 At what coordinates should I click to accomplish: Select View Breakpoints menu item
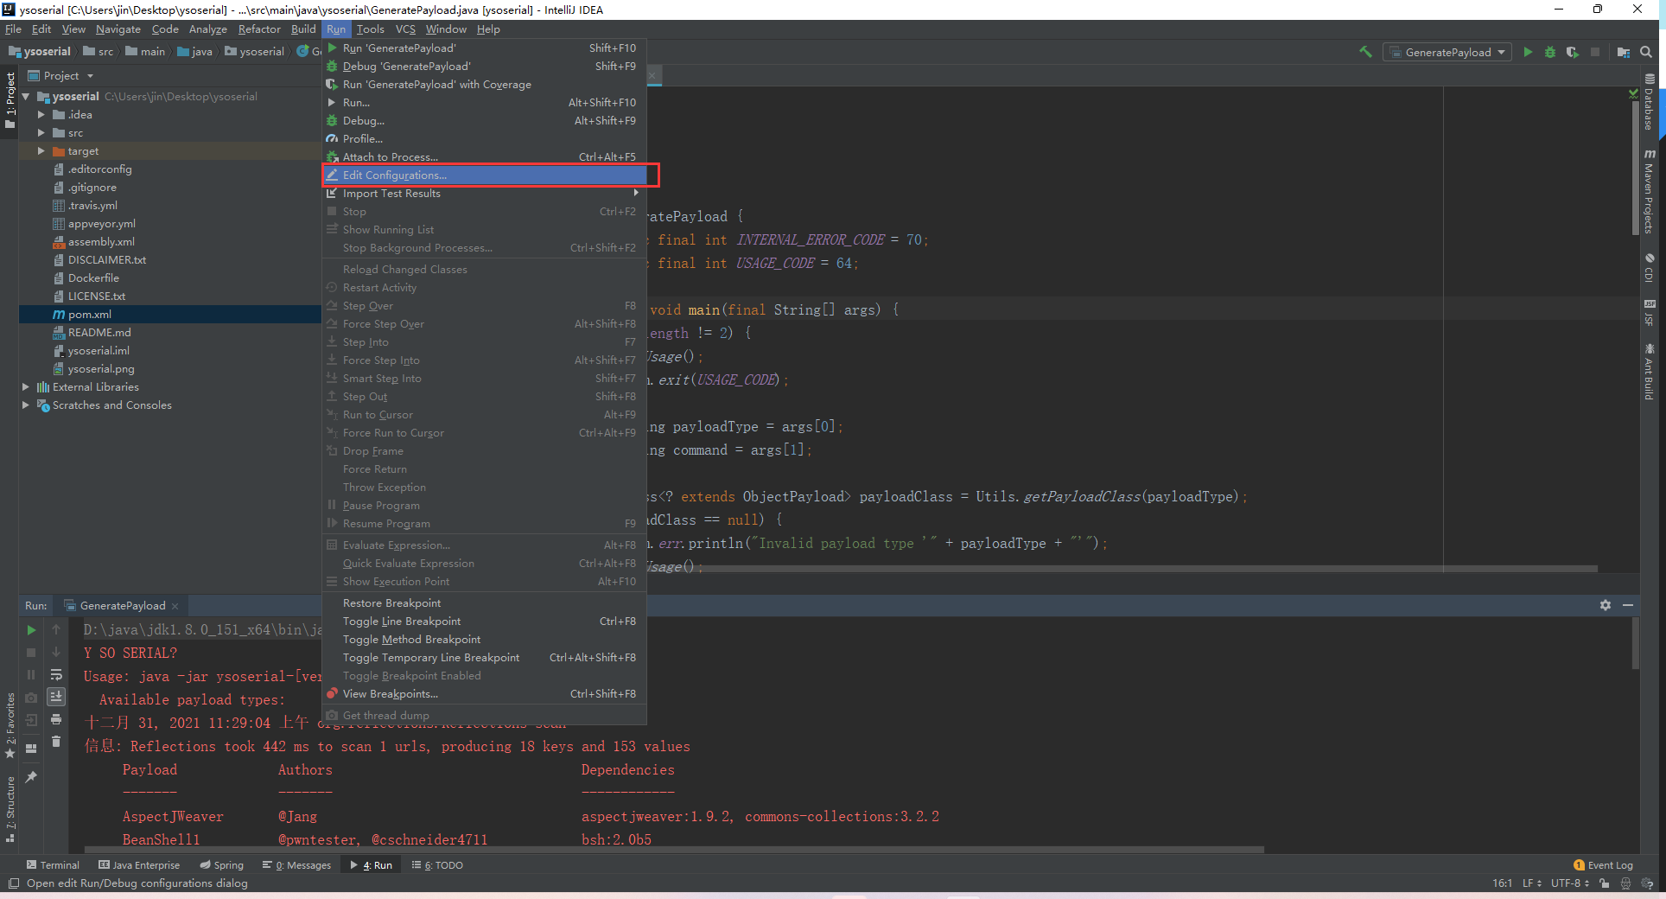click(x=484, y=694)
